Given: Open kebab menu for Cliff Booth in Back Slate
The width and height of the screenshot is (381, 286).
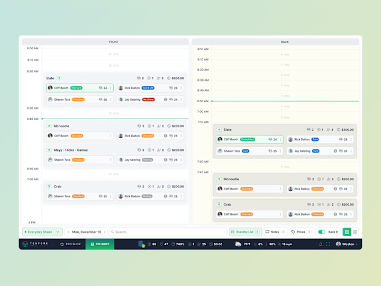Looking at the screenshot, I should pyautogui.click(x=280, y=139).
